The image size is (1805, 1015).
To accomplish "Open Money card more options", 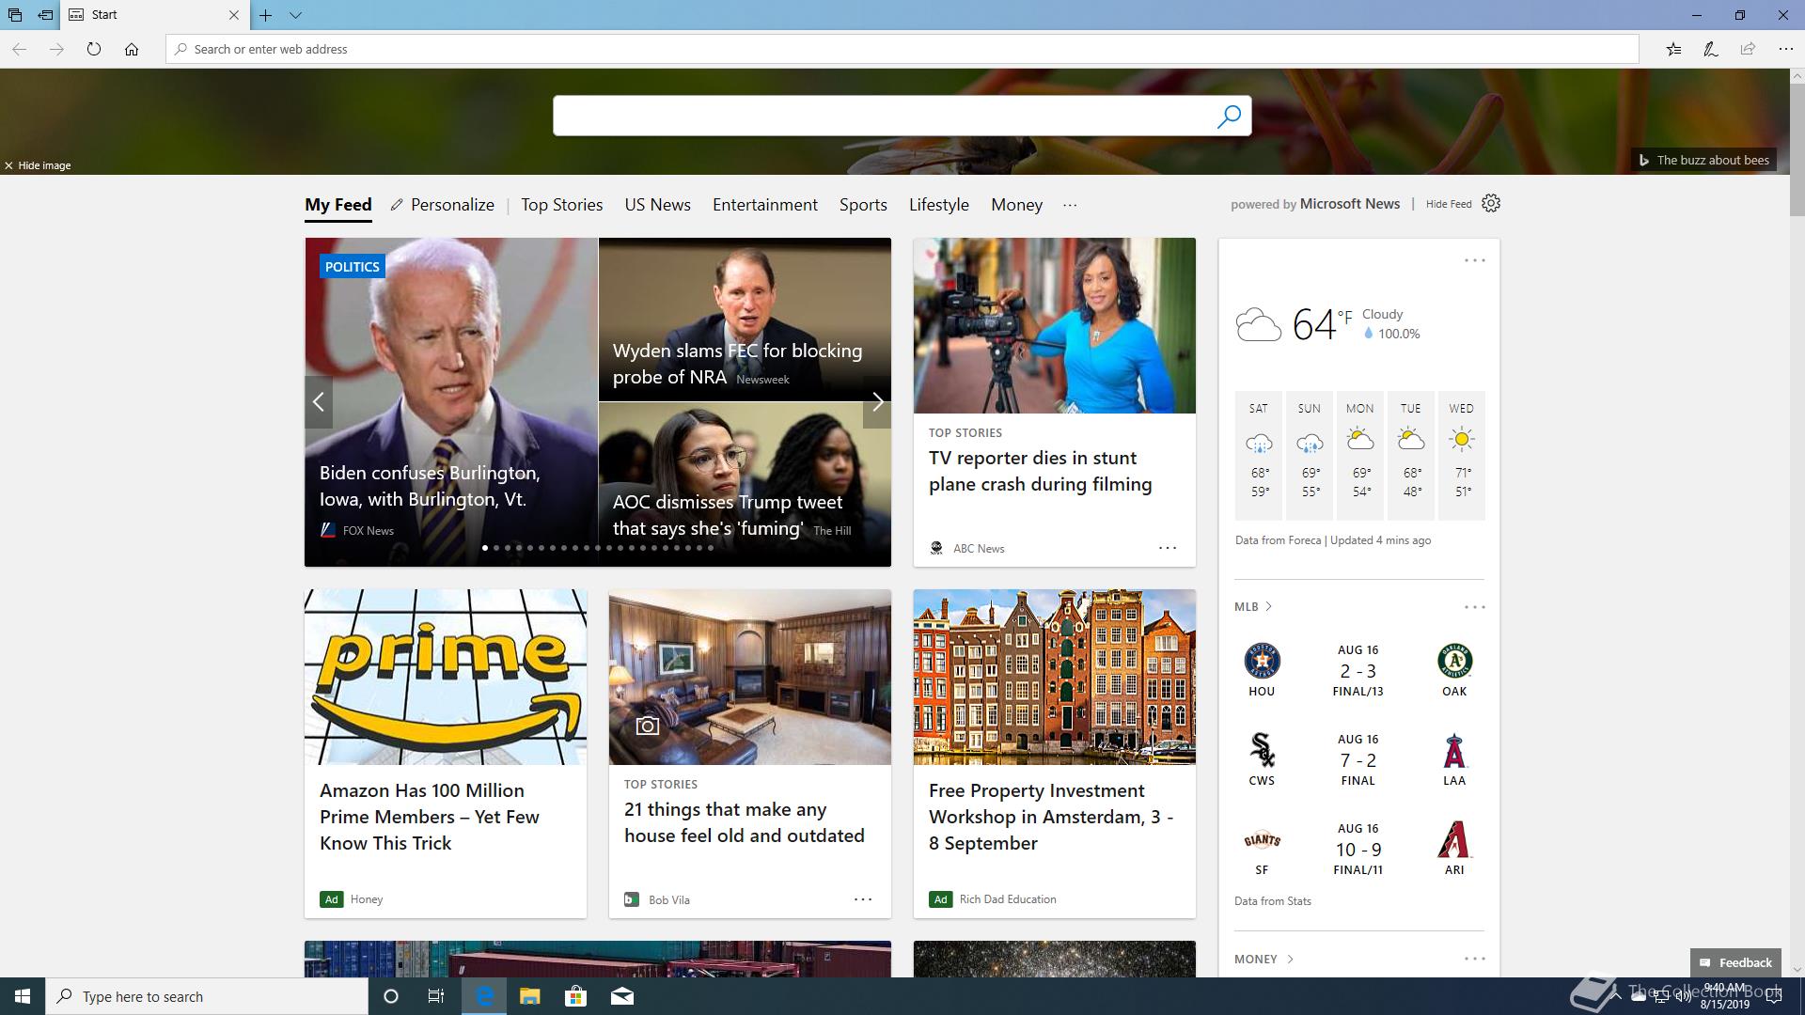I will [1474, 959].
